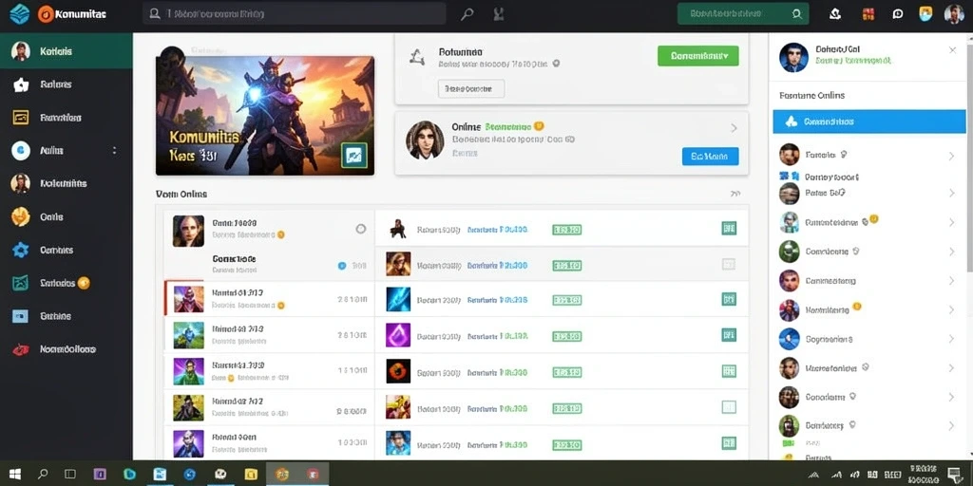This screenshot has height=486, width=973.
Task: Expand the chevron beside the blue round-avatar contact
Action: point(951,339)
